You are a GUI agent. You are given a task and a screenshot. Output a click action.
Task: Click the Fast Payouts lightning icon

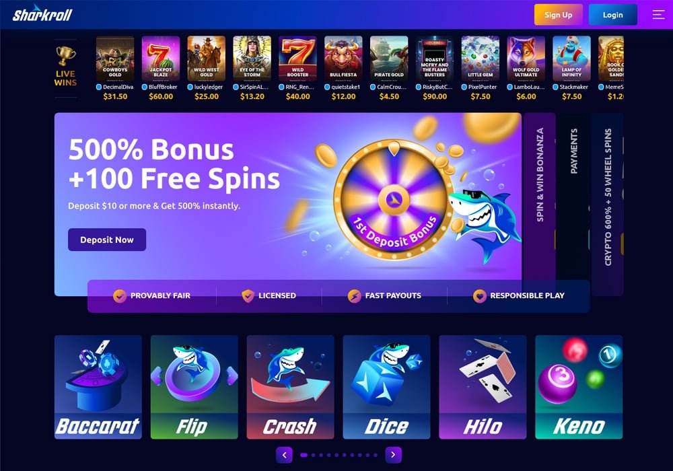point(354,295)
